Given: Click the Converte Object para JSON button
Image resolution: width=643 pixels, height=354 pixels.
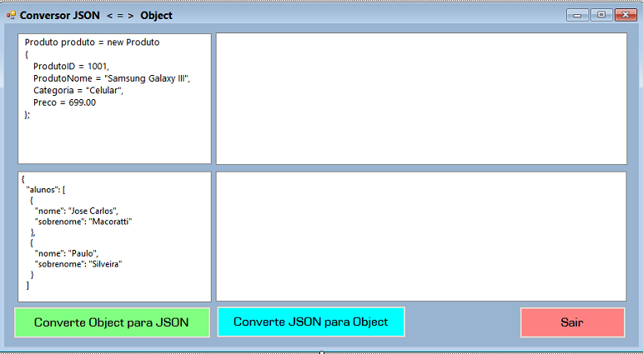Looking at the screenshot, I should pos(112,322).
